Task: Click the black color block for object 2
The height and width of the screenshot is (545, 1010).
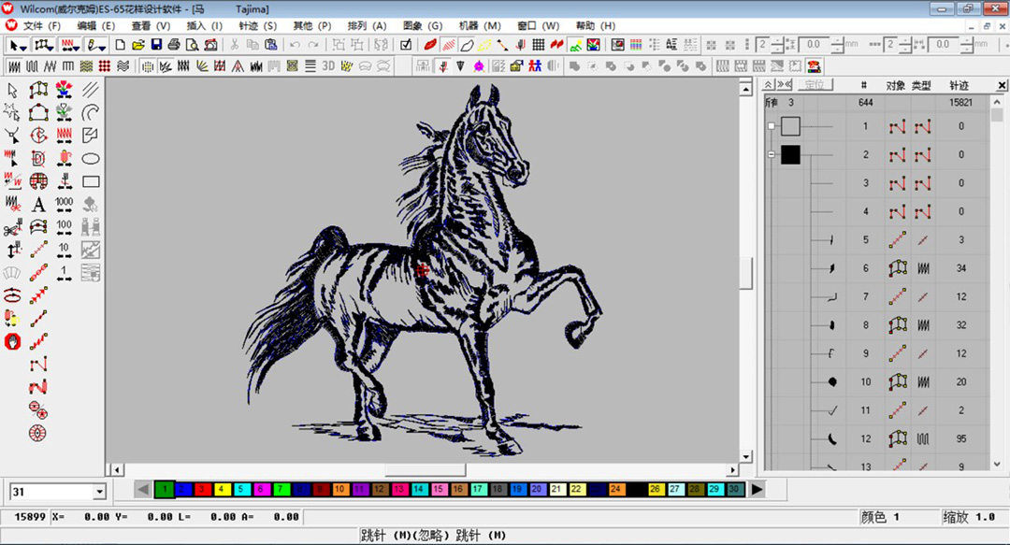Action: point(790,154)
